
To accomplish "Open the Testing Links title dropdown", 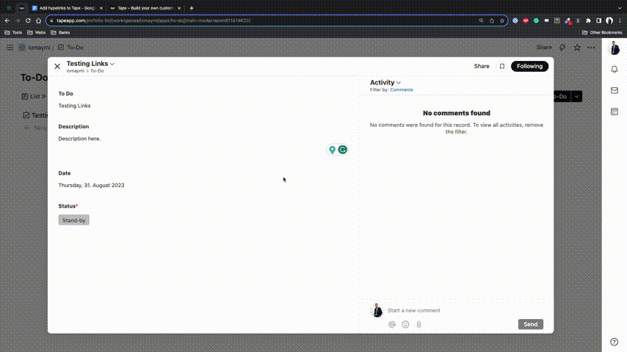I will coord(112,64).
